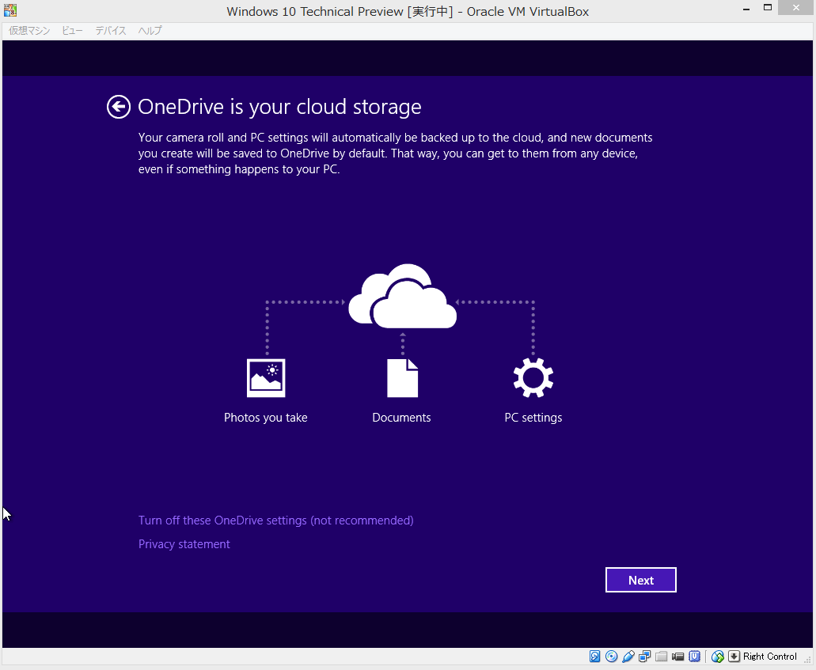Open USB devices indicator in status bar
The image size is (816, 670).
(x=628, y=657)
